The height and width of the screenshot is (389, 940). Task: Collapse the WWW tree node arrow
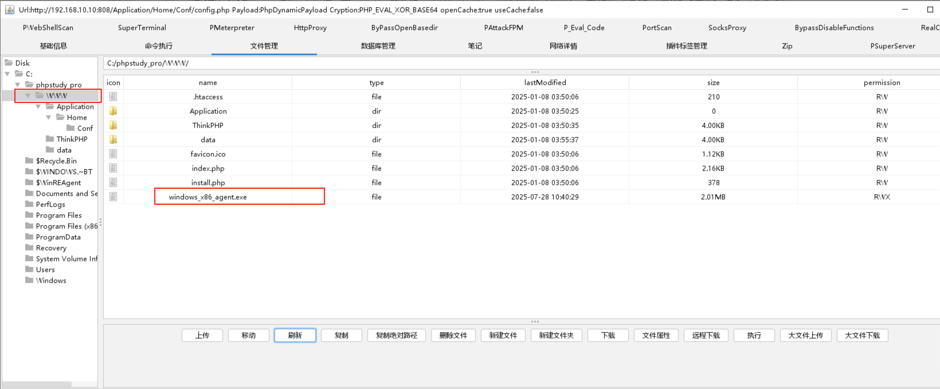point(28,95)
